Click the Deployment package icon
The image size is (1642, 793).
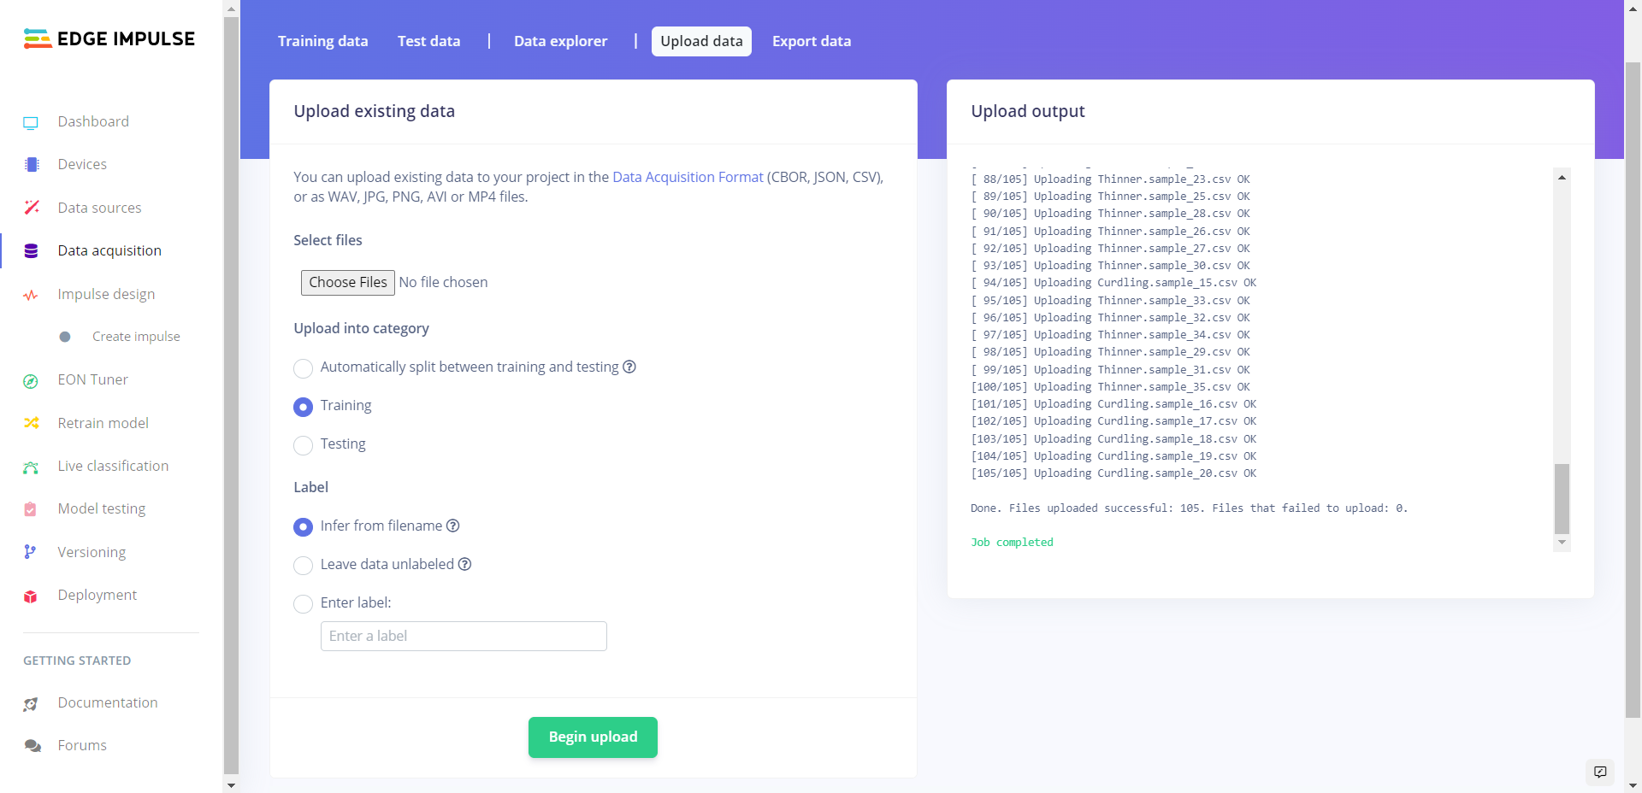pos(31,596)
